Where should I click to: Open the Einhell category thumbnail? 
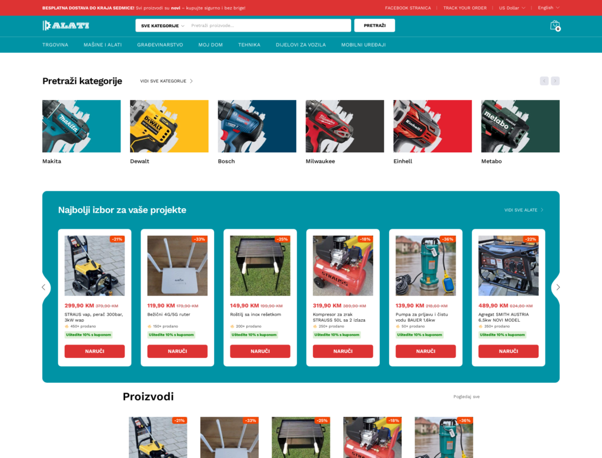click(x=432, y=126)
